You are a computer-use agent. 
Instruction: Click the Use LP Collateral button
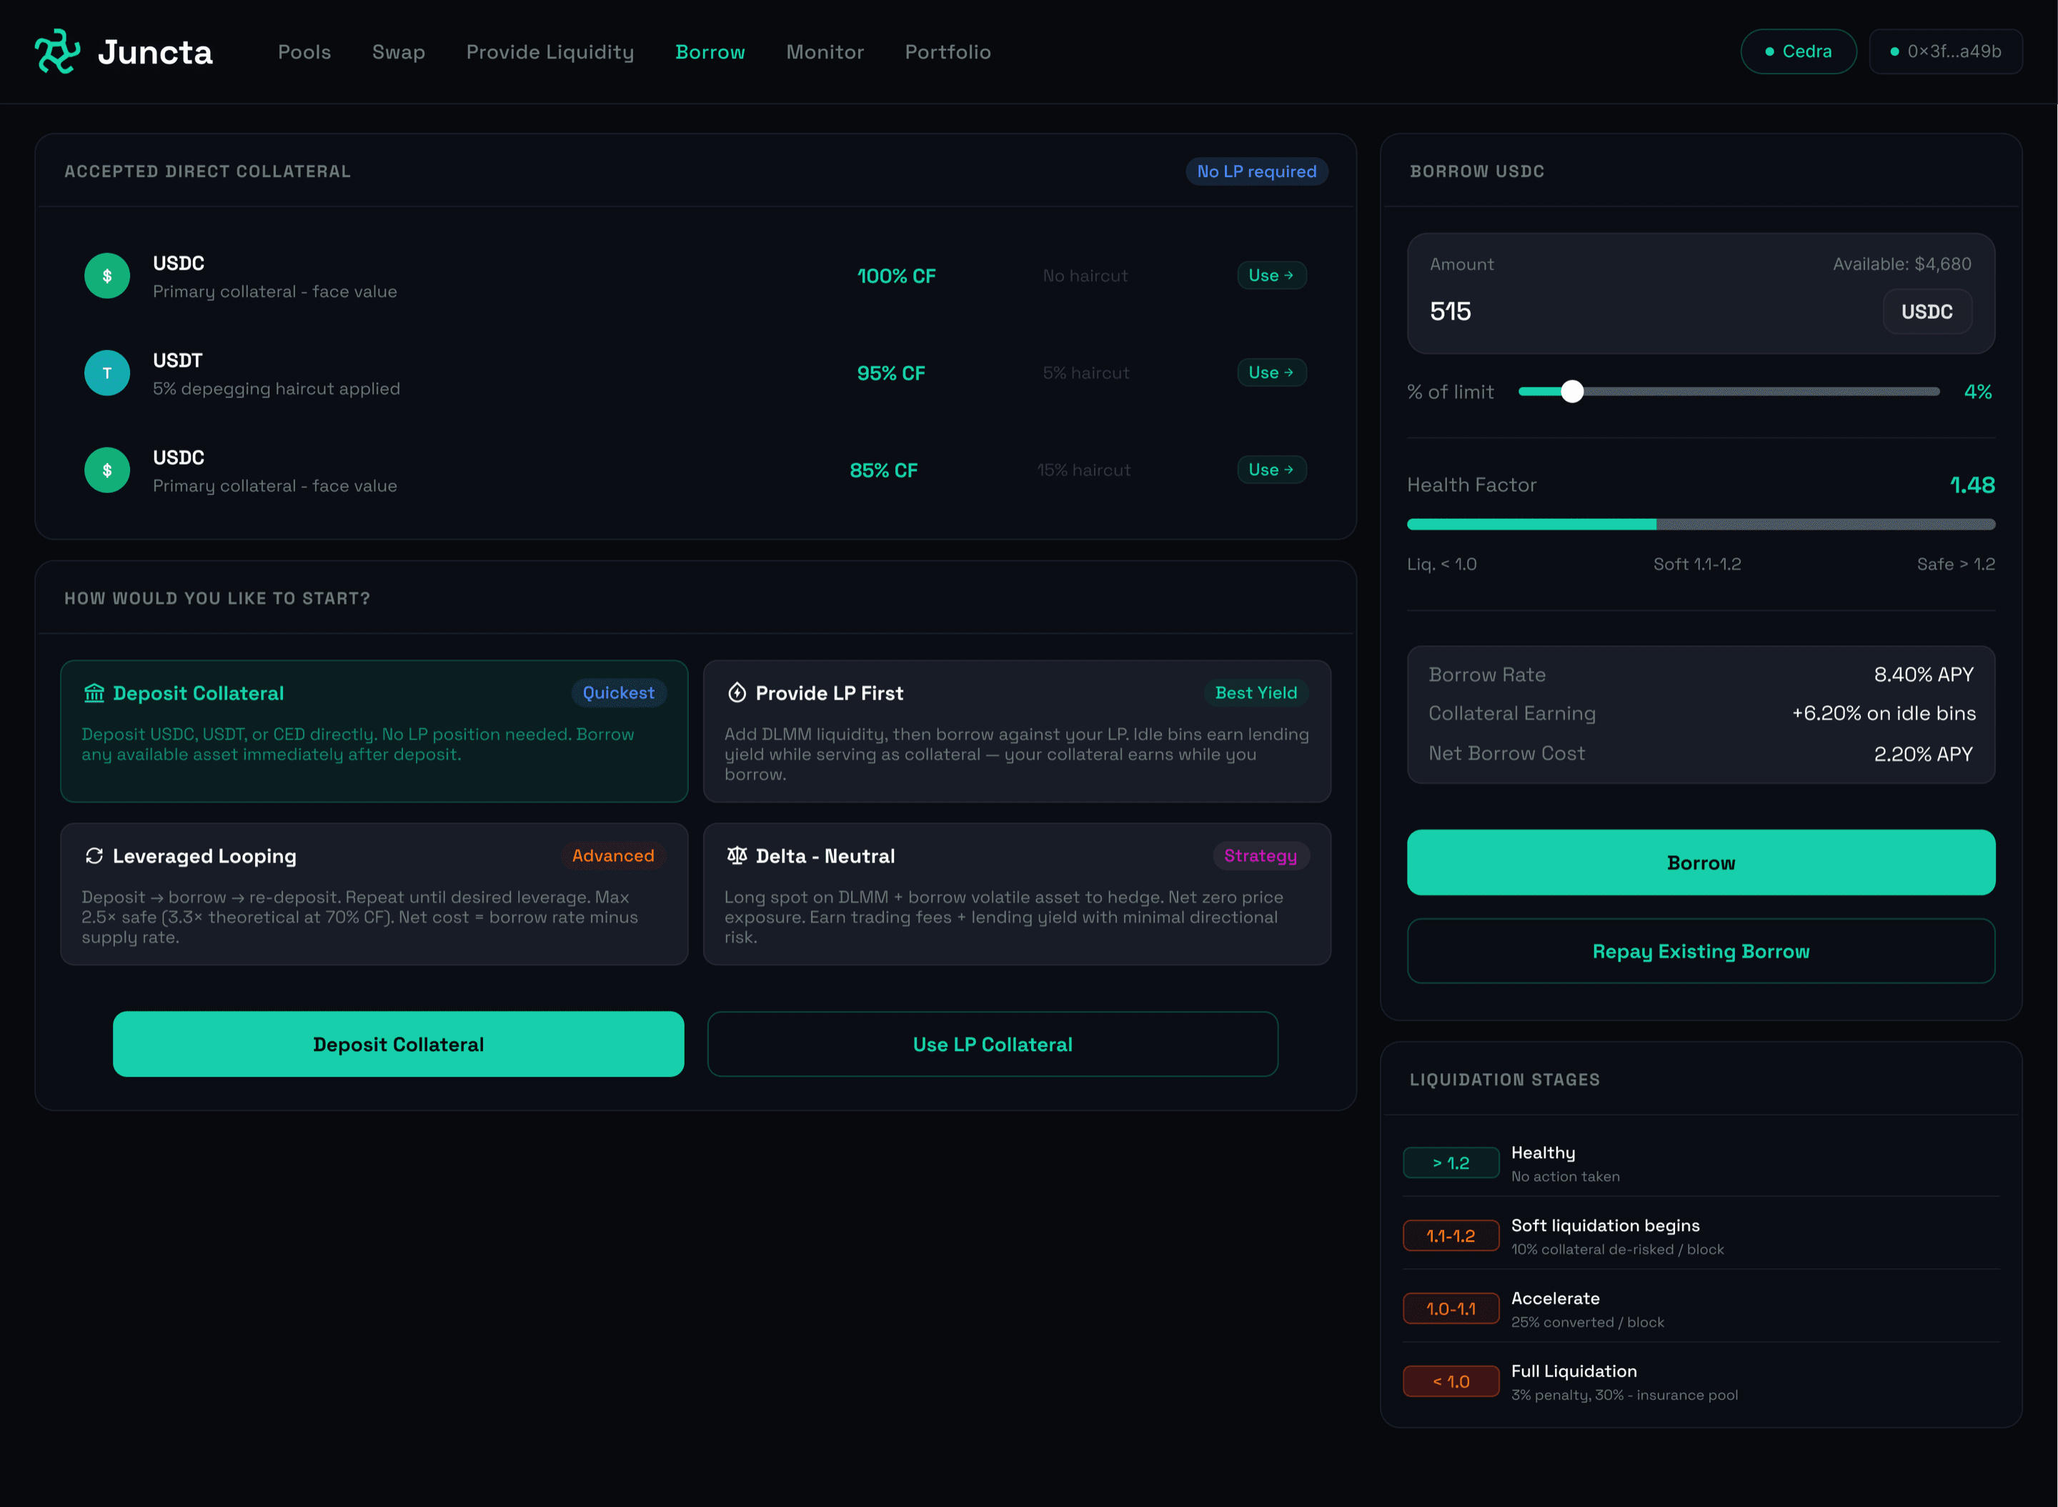[993, 1045]
